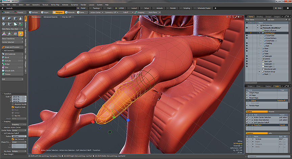This screenshot has height=159, width=292.
Task: Add new layout tab with plus icon
Action: click(x=216, y=8)
